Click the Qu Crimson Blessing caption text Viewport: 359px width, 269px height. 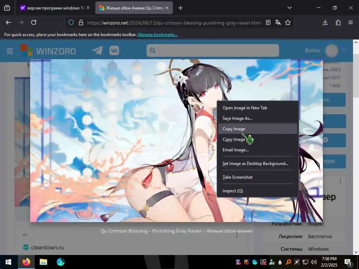pos(177,231)
